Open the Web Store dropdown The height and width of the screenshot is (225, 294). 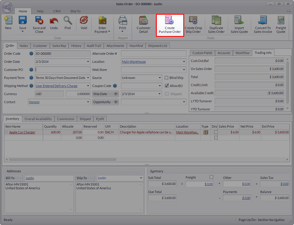[x=184, y=70]
